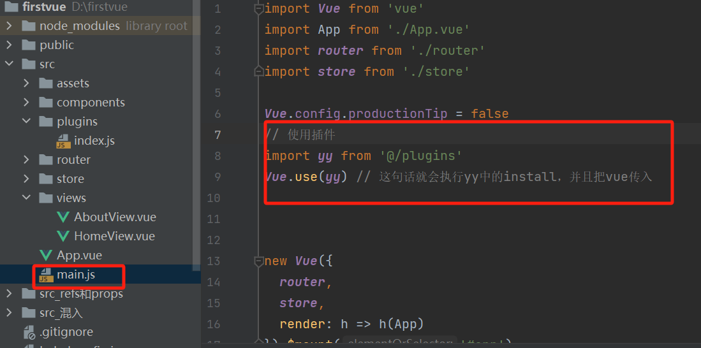
Task: Click 'router,' on line 14
Action: pos(306,282)
